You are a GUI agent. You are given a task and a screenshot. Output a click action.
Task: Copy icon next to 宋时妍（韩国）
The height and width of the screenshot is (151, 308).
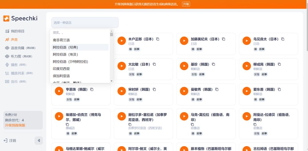[x=154, y=89]
